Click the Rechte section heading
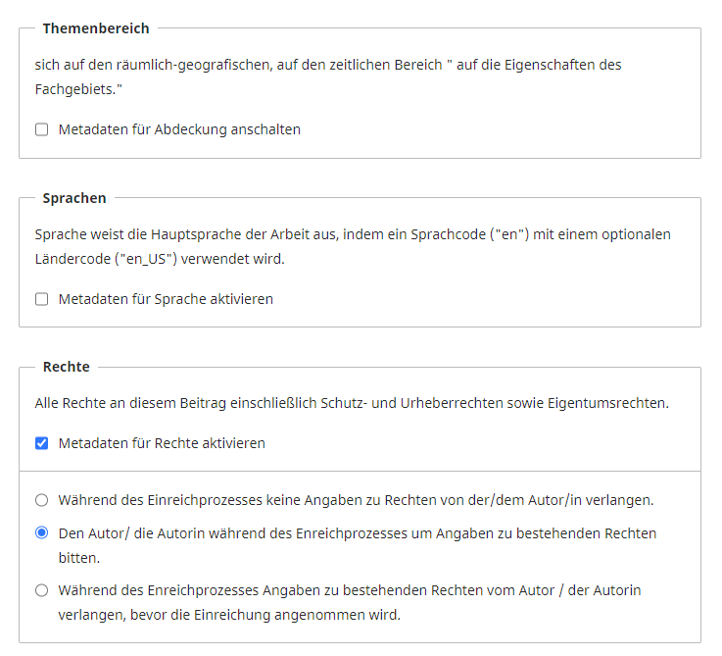Viewport: 722px width, 656px height. (66, 367)
